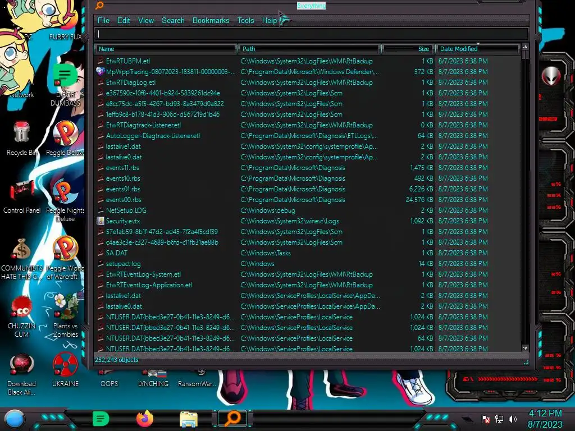
Task: Launch Firefox from the taskbar
Action: [145, 419]
